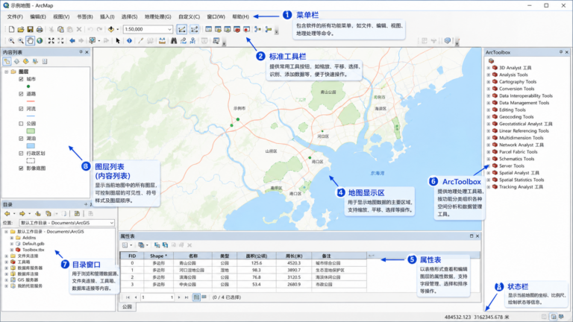Select the Zoom In magnifier tool
Viewport: 573px width, 322px height.
coord(11,41)
